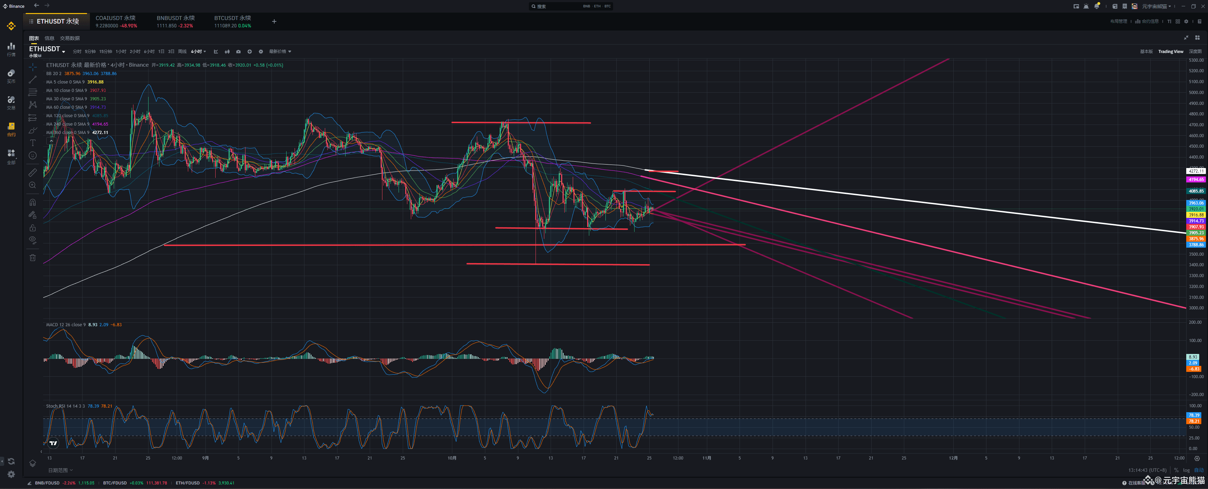1208x489 pixels.
Task: Activate the zoom-in magnifier tool
Action: pyautogui.click(x=32, y=185)
